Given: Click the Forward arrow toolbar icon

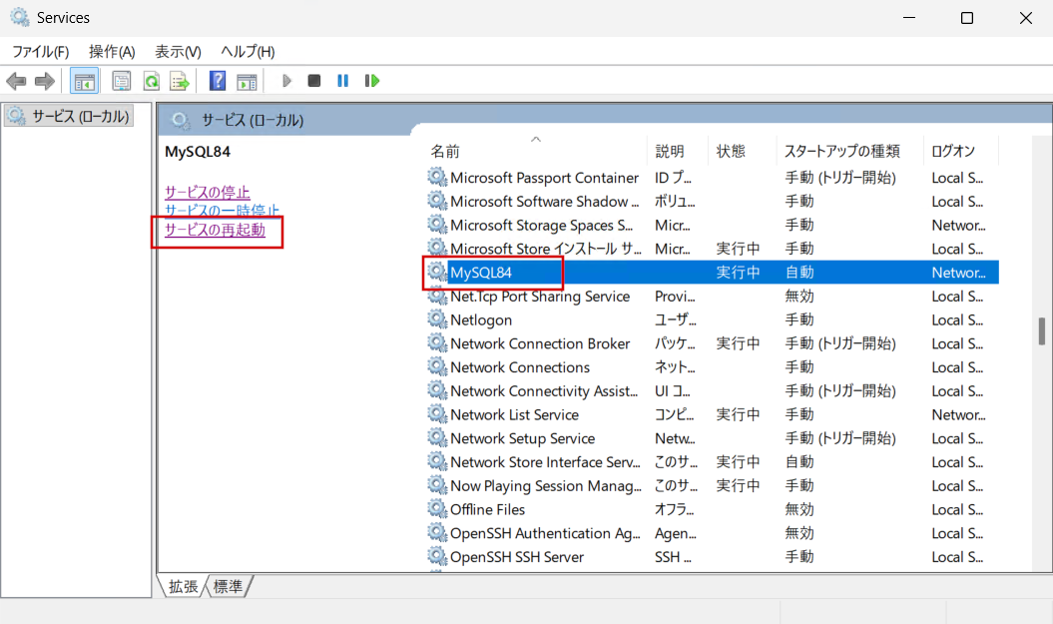Looking at the screenshot, I should (x=44, y=81).
